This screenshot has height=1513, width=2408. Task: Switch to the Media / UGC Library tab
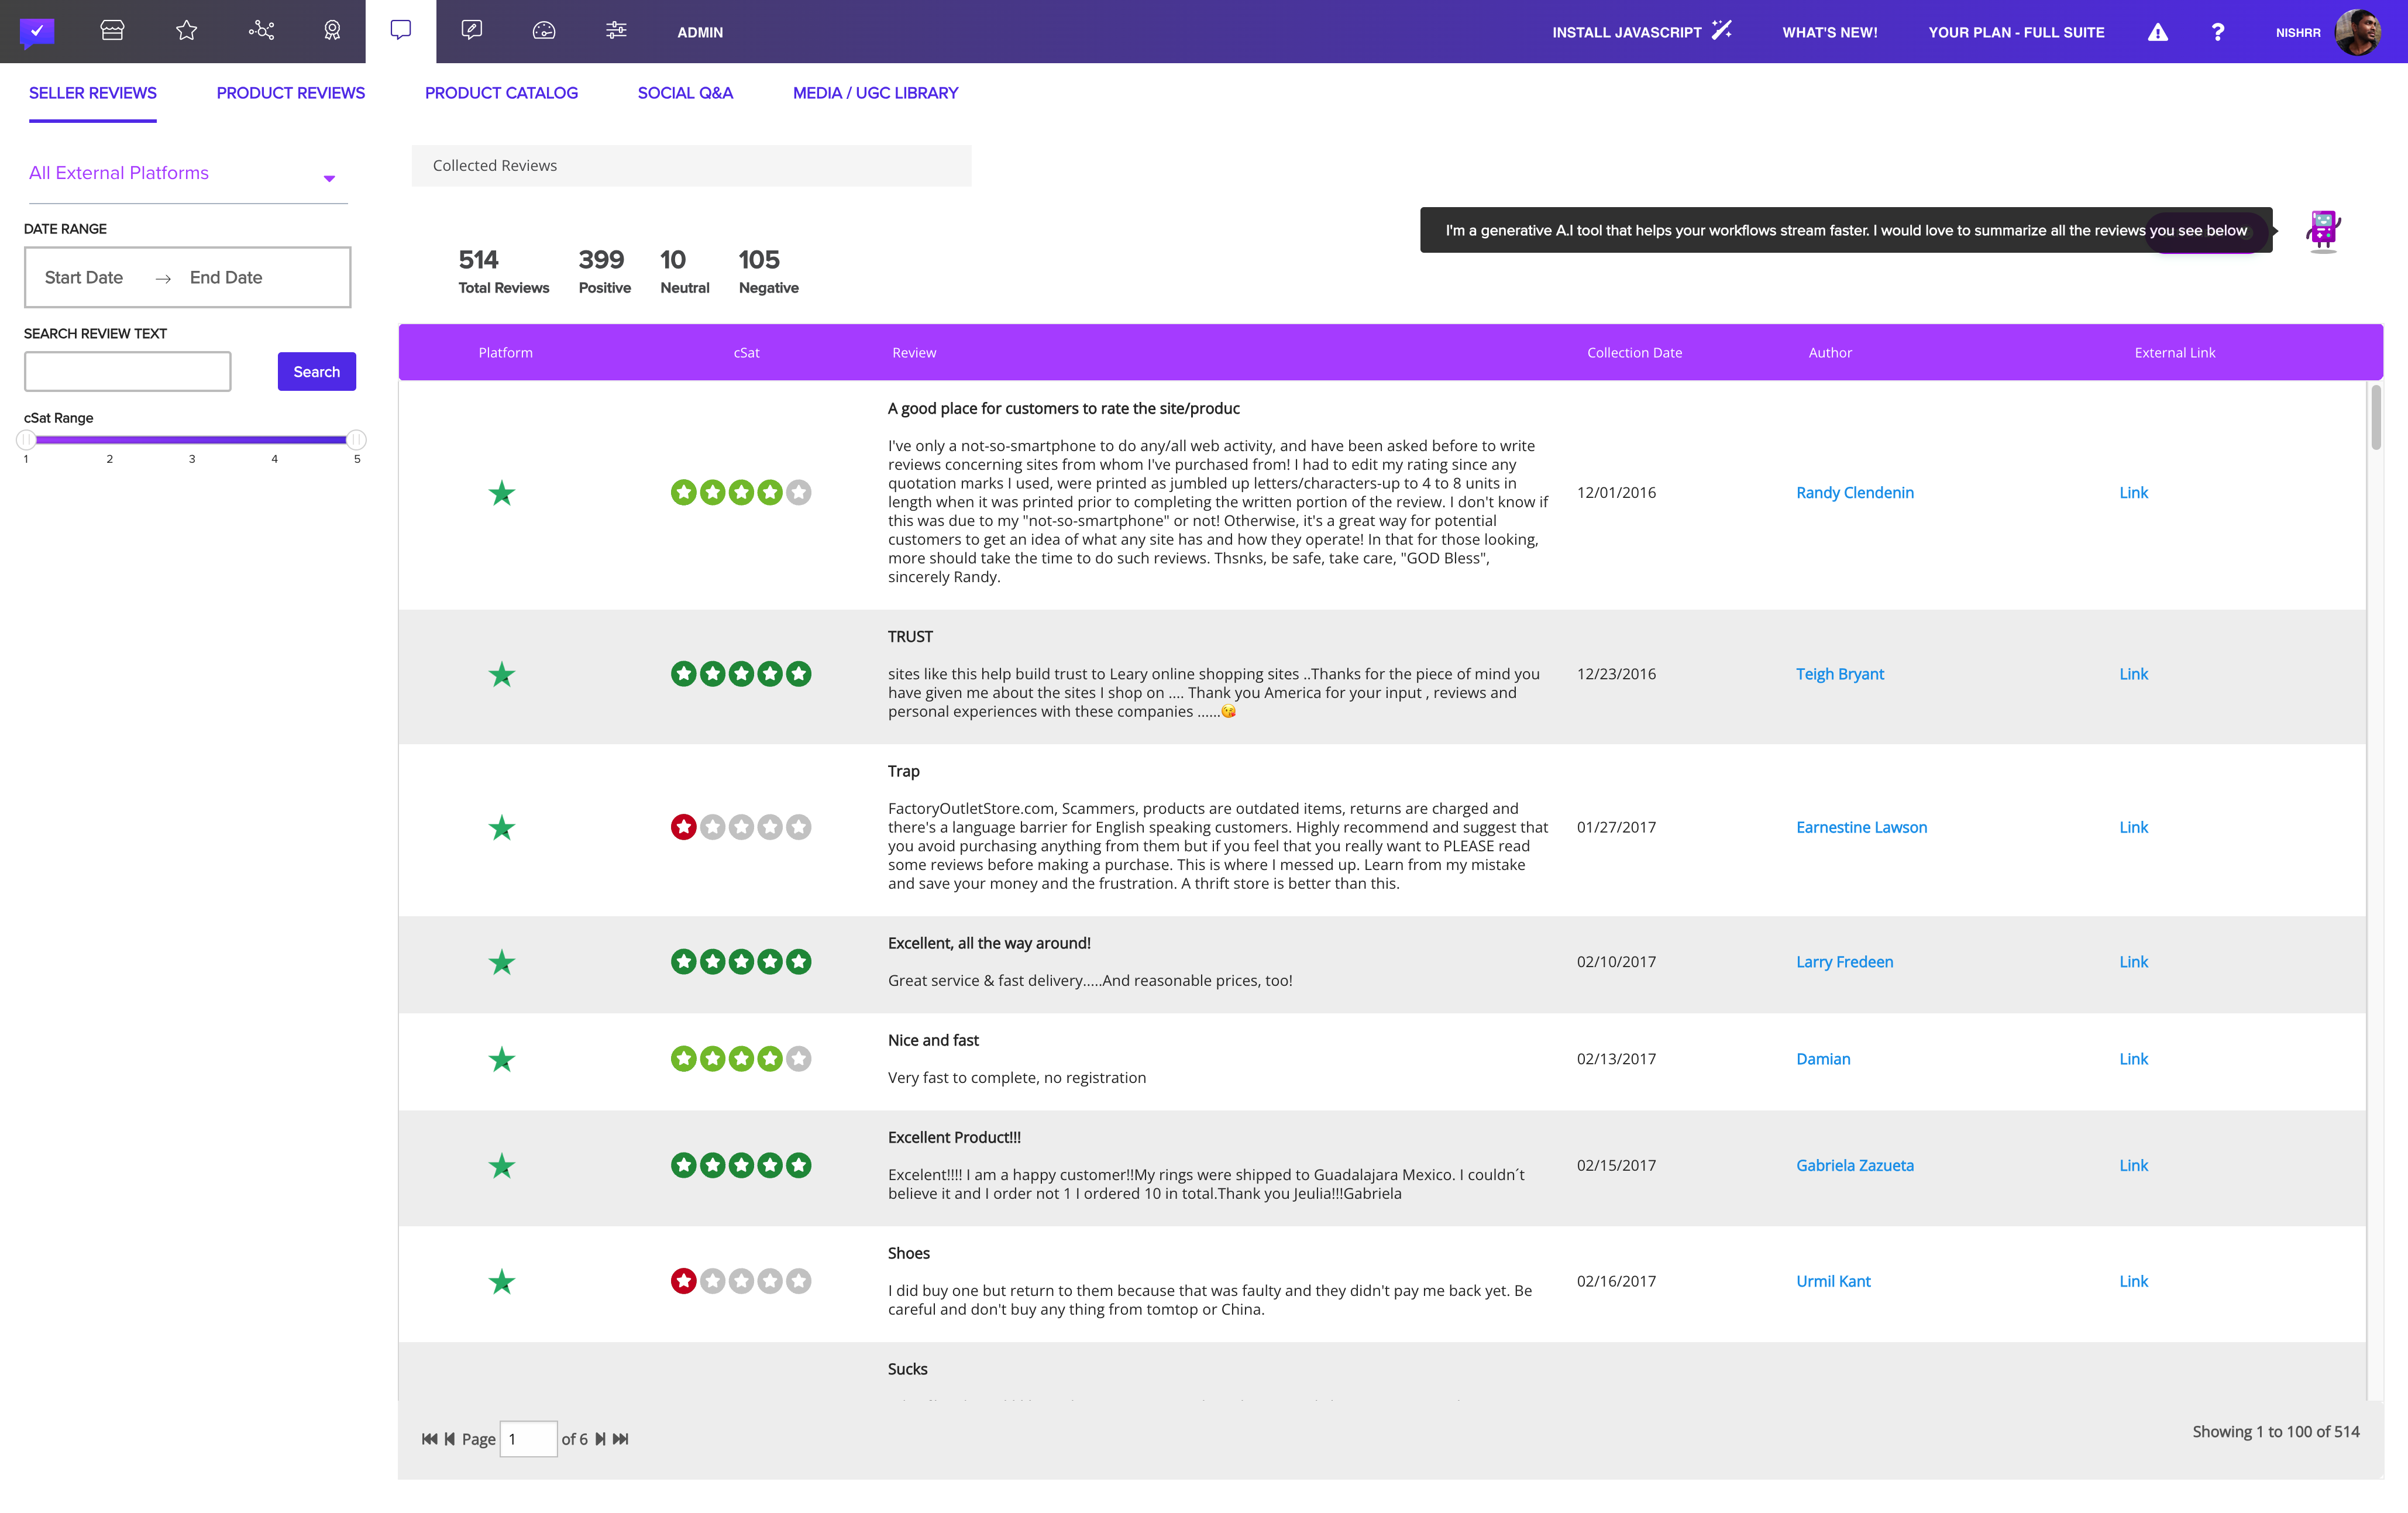(x=875, y=93)
